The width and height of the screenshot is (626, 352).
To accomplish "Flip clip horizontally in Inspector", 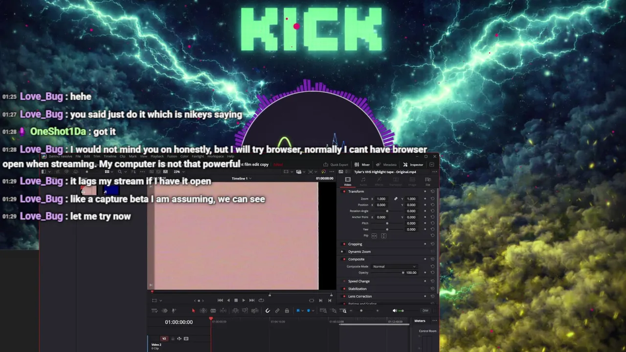I will pos(374,236).
